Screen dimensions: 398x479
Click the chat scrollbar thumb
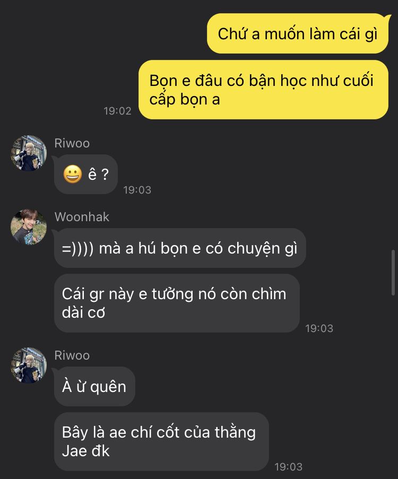tap(393, 273)
